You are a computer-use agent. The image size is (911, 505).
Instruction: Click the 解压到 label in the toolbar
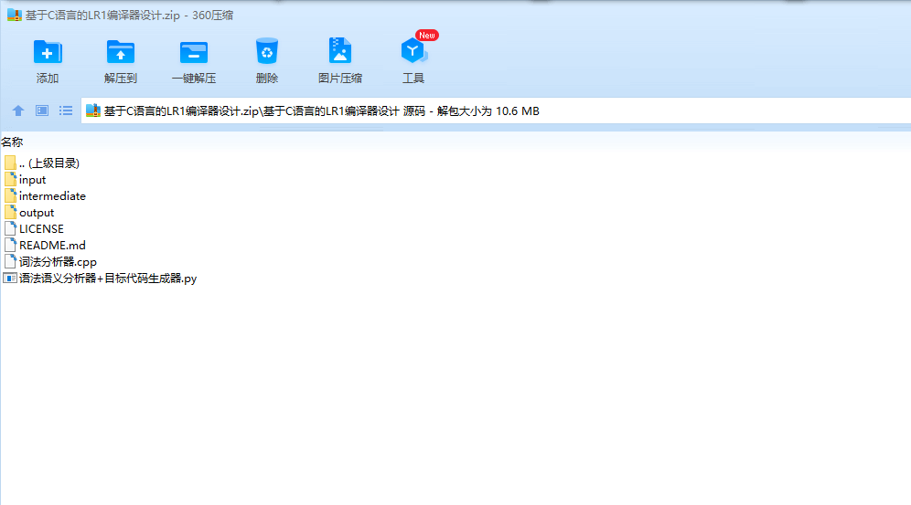coord(120,79)
